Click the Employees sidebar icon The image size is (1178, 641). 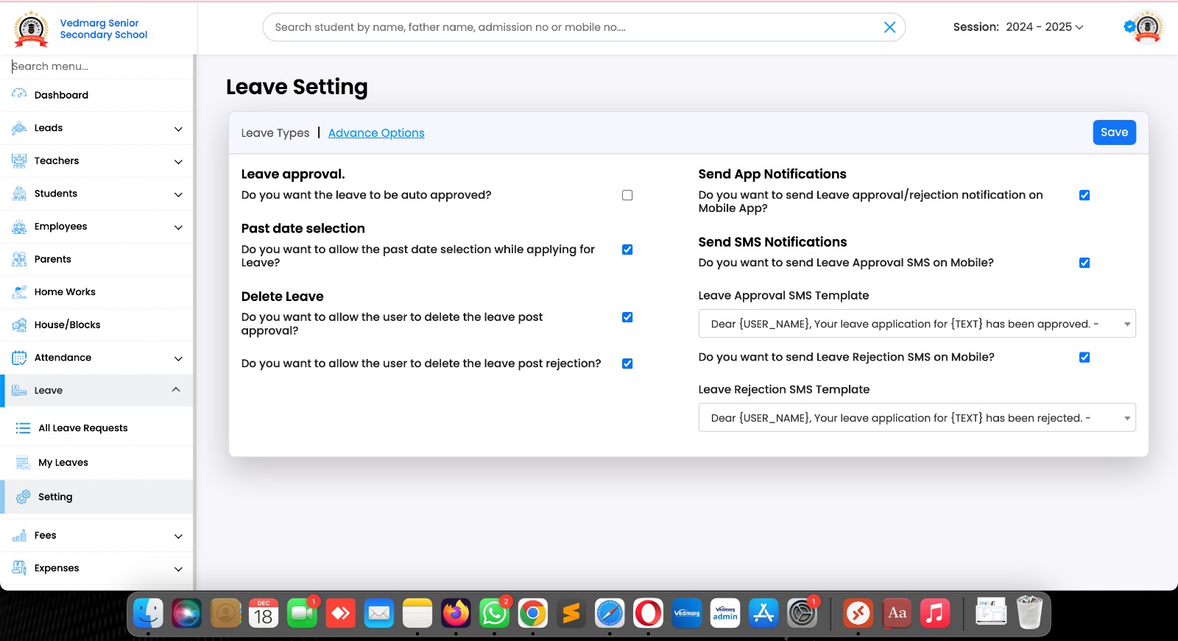tap(19, 227)
